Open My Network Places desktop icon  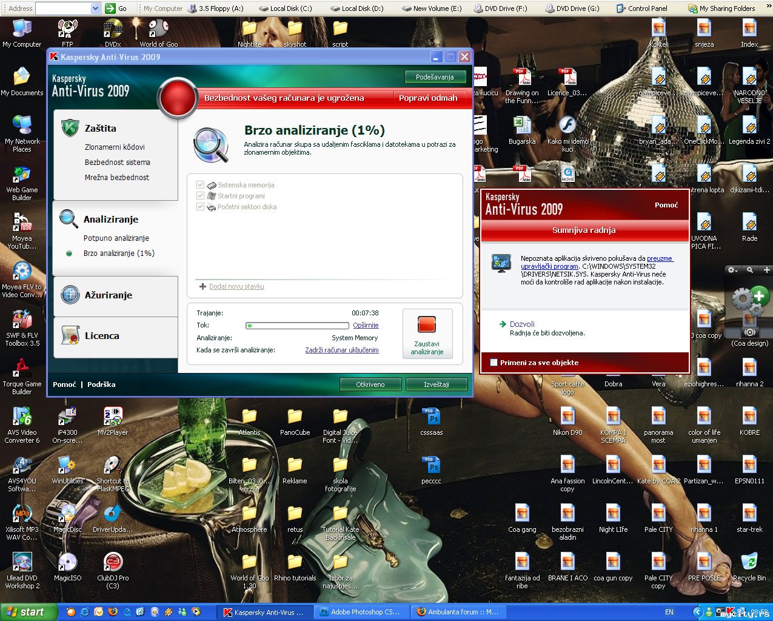point(22,133)
